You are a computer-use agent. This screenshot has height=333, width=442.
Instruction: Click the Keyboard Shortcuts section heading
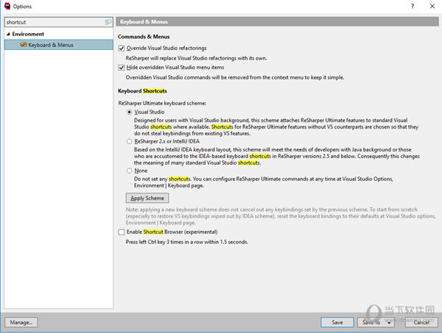click(142, 91)
